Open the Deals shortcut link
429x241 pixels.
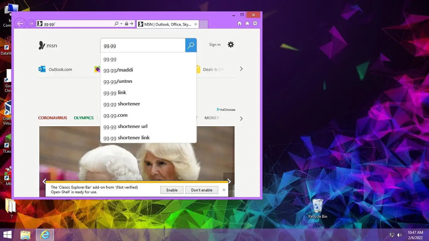point(214,69)
